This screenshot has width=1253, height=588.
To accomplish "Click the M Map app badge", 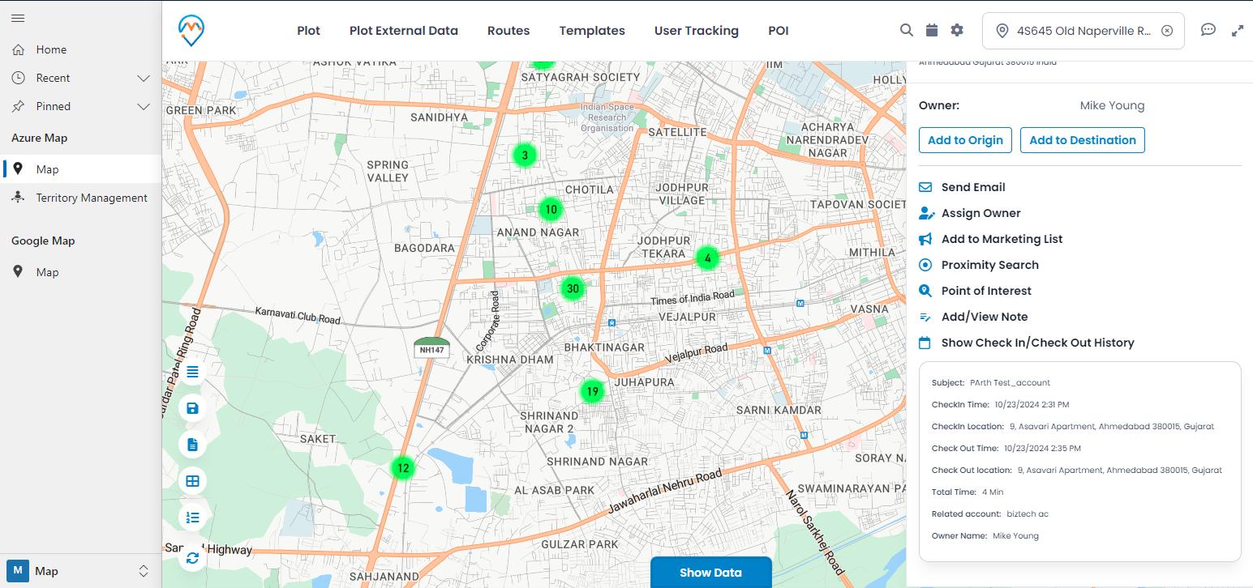I will point(19,571).
